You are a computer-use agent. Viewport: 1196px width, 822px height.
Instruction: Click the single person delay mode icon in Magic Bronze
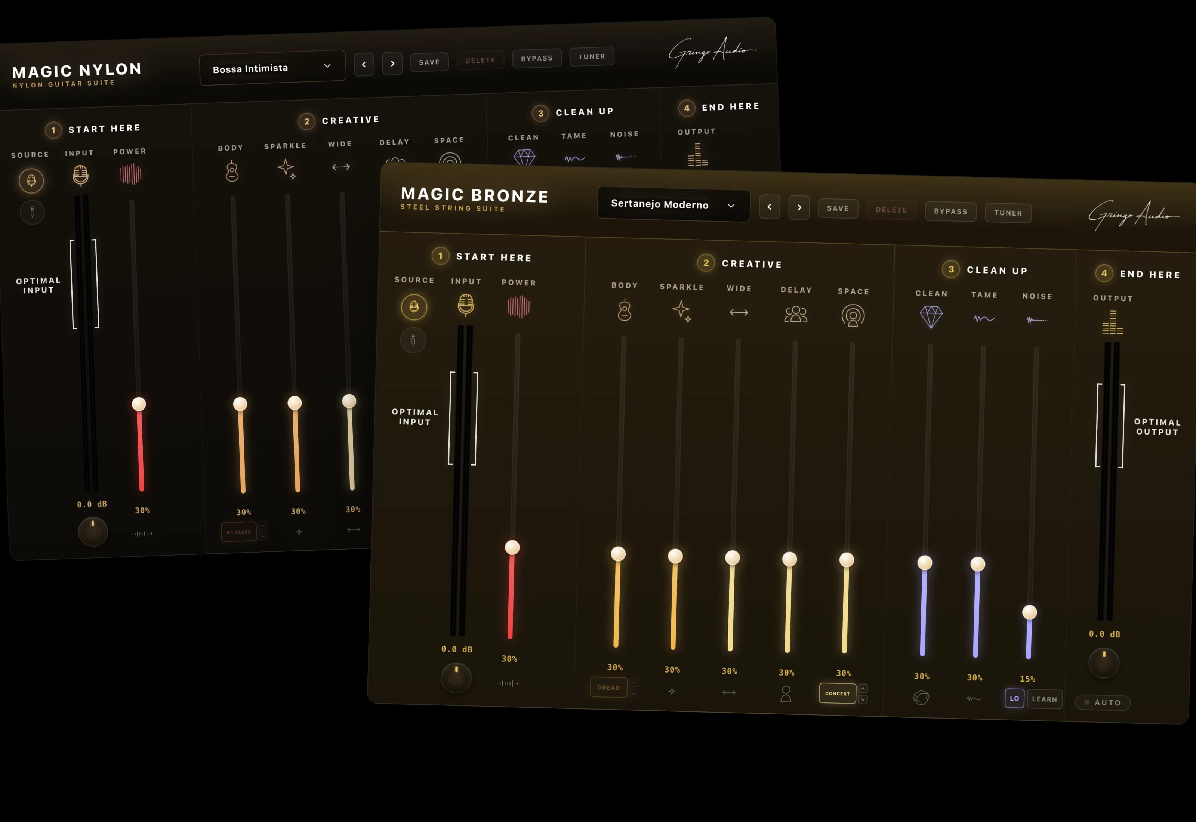point(786,694)
